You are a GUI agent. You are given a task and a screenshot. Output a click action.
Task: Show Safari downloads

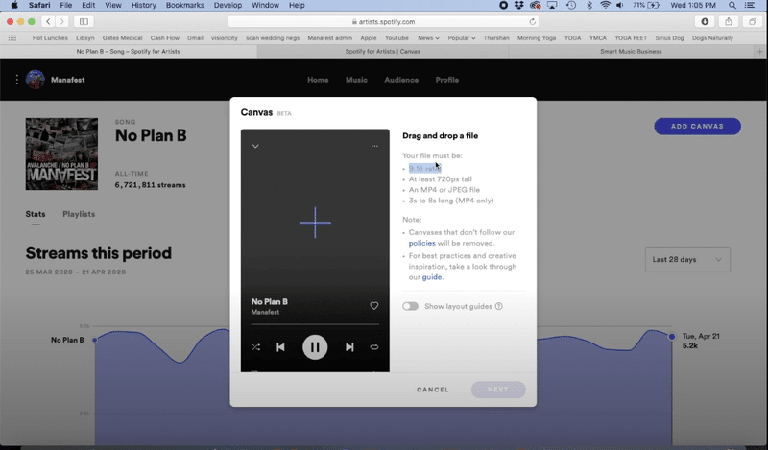[705, 21]
